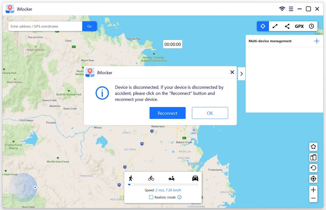Add a device with the plus icon
326x210 pixels.
[317, 41]
